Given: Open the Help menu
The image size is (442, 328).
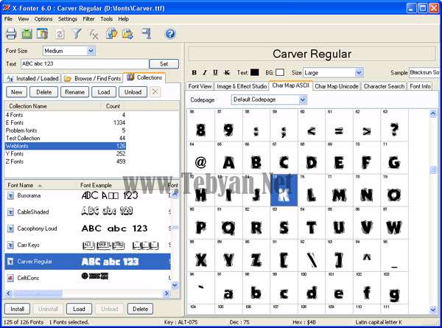Looking at the screenshot, I should [x=124, y=19].
